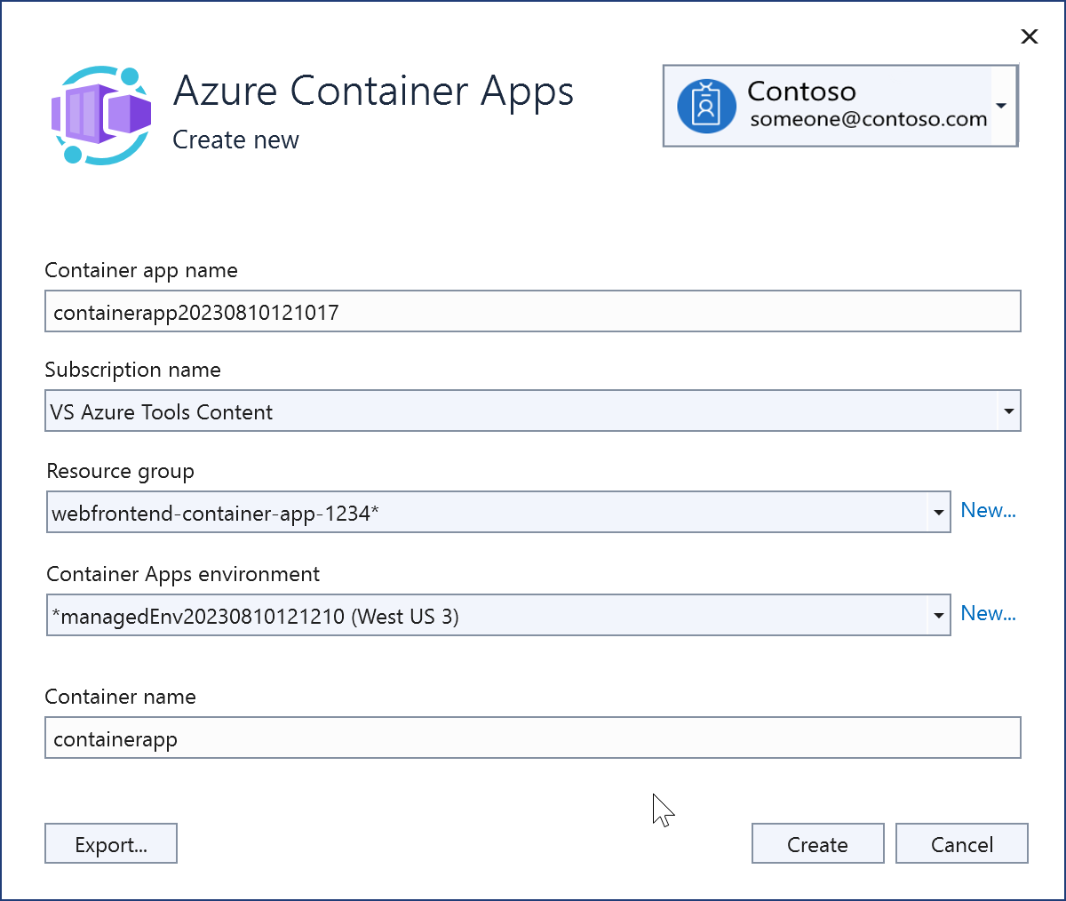Dismiss the dialog with Cancel
This screenshot has height=901, width=1066.
point(961,843)
